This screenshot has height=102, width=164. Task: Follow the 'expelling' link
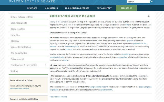pos(126,54)
